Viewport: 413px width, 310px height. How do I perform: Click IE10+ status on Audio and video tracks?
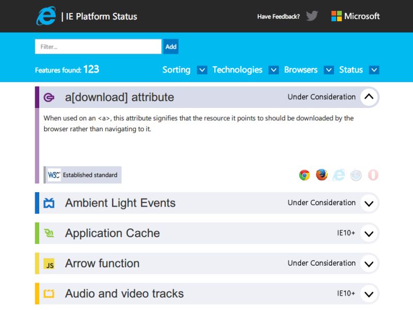tap(346, 293)
